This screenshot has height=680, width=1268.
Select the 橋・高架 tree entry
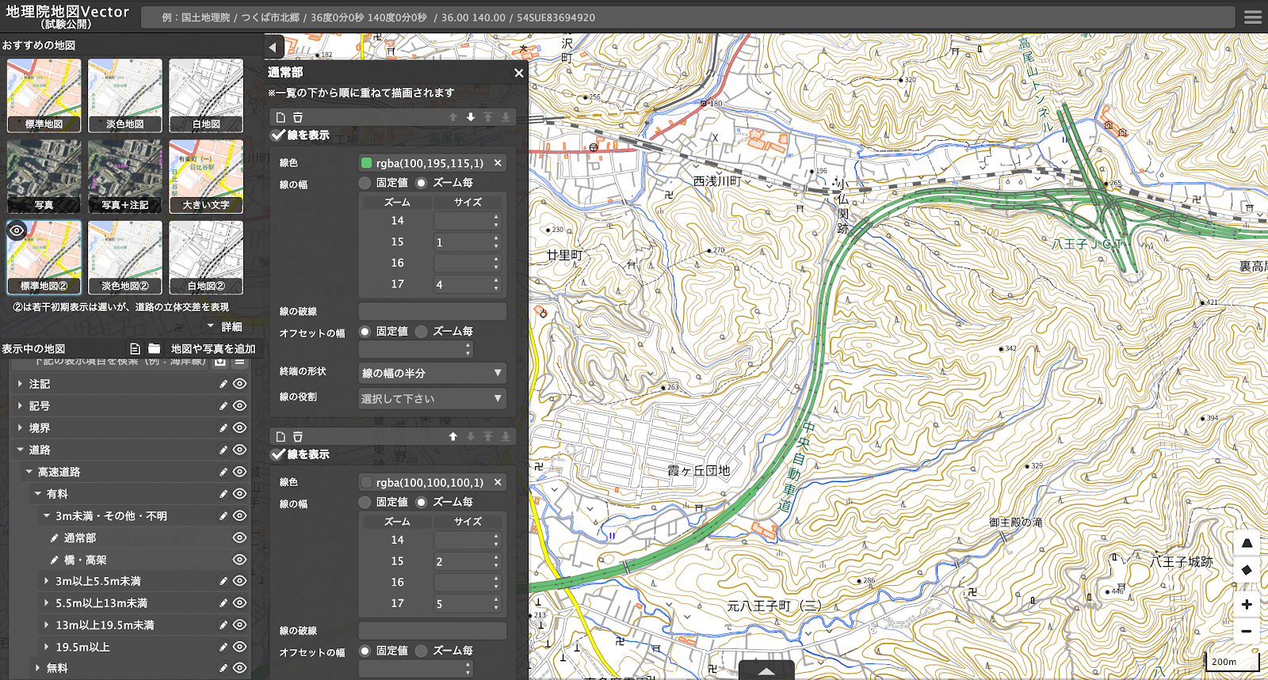tap(85, 560)
